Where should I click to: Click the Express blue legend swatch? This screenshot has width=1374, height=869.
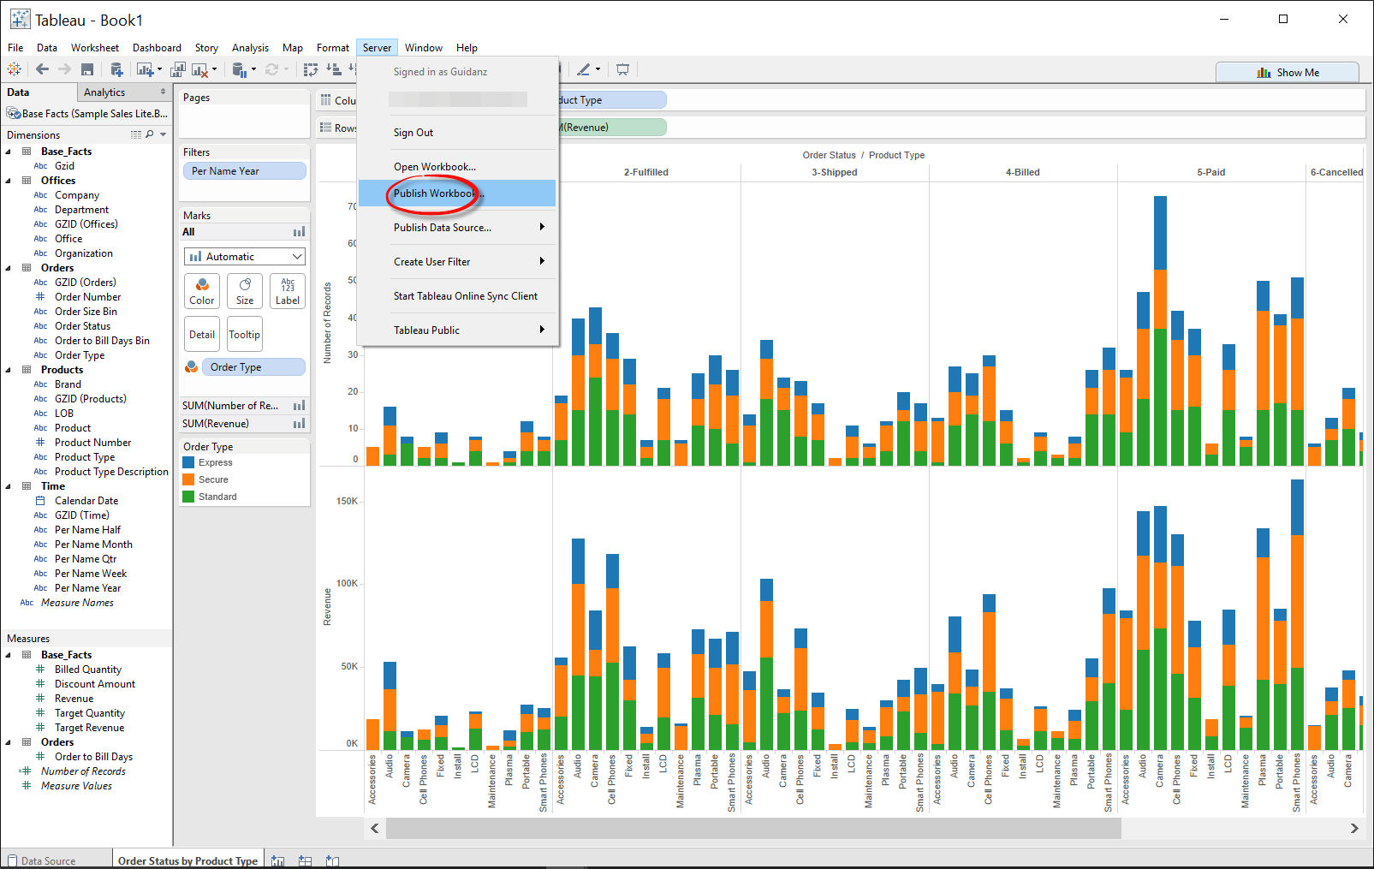point(189,462)
